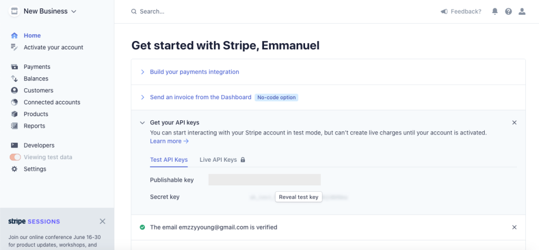Click the help question mark icon
This screenshot has height=250, width=539.
tap(508, 11)
